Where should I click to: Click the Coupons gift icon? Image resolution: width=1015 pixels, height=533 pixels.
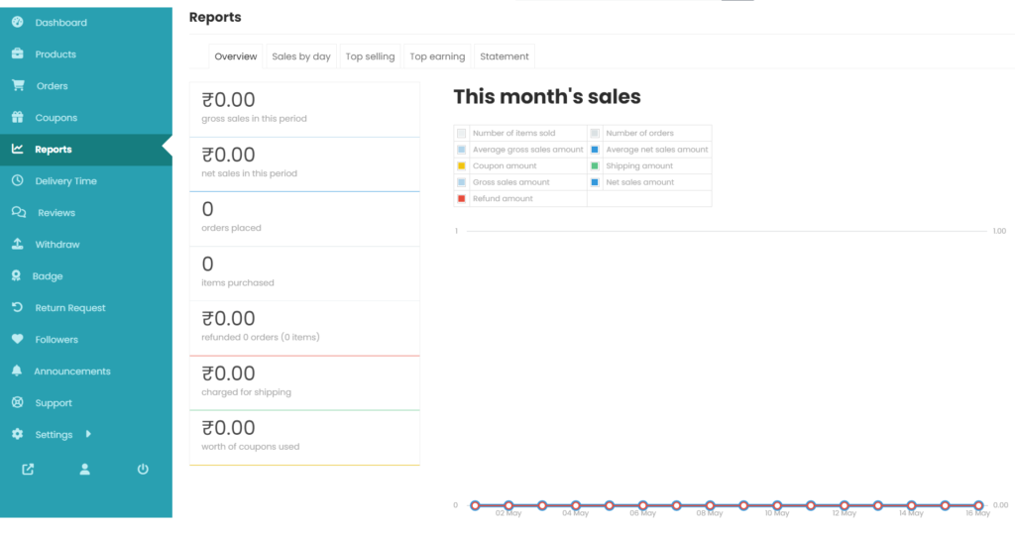click(18, 117)
